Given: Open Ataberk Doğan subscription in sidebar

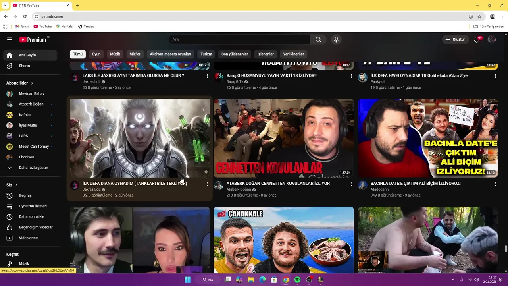Looking at the screenshot, I should (30, 104).
